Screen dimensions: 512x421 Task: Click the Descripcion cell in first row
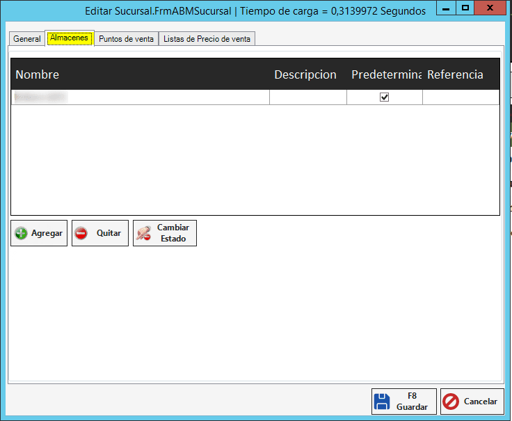(307, 97)
